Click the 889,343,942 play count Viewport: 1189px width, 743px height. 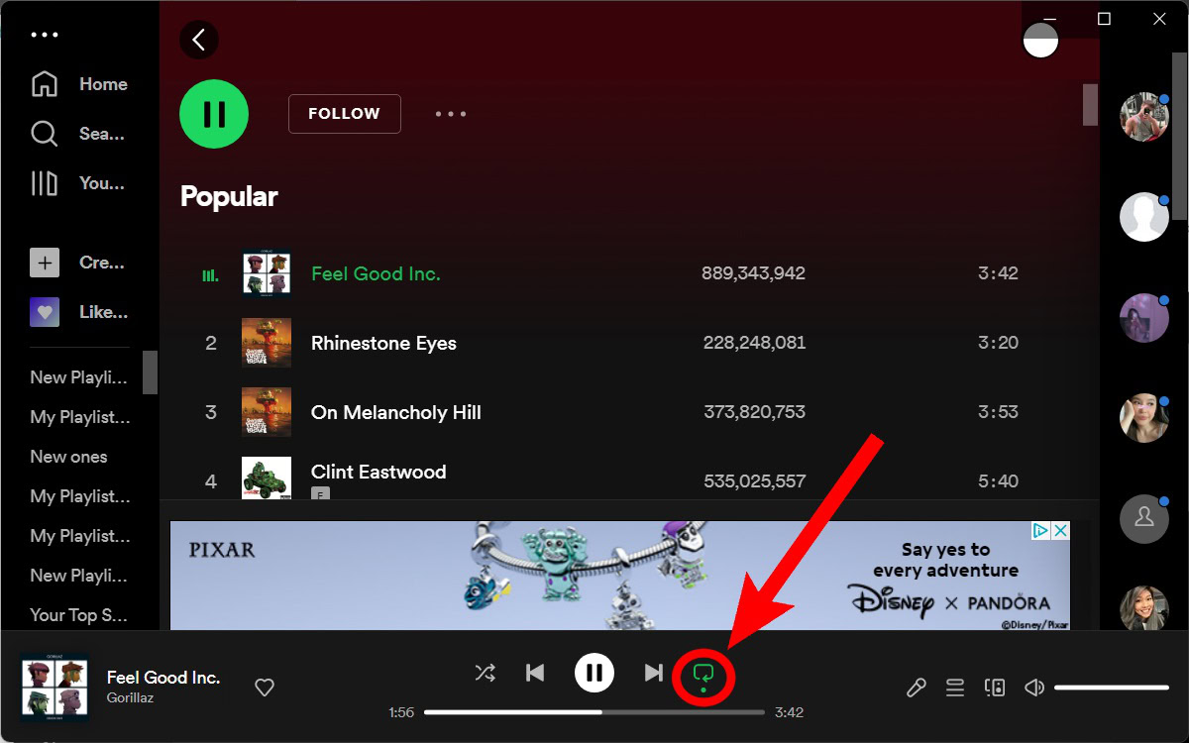753,273
